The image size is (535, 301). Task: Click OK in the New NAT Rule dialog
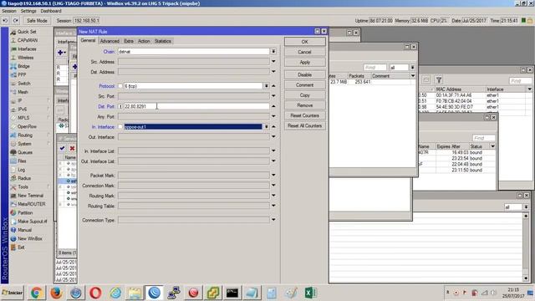304,42
